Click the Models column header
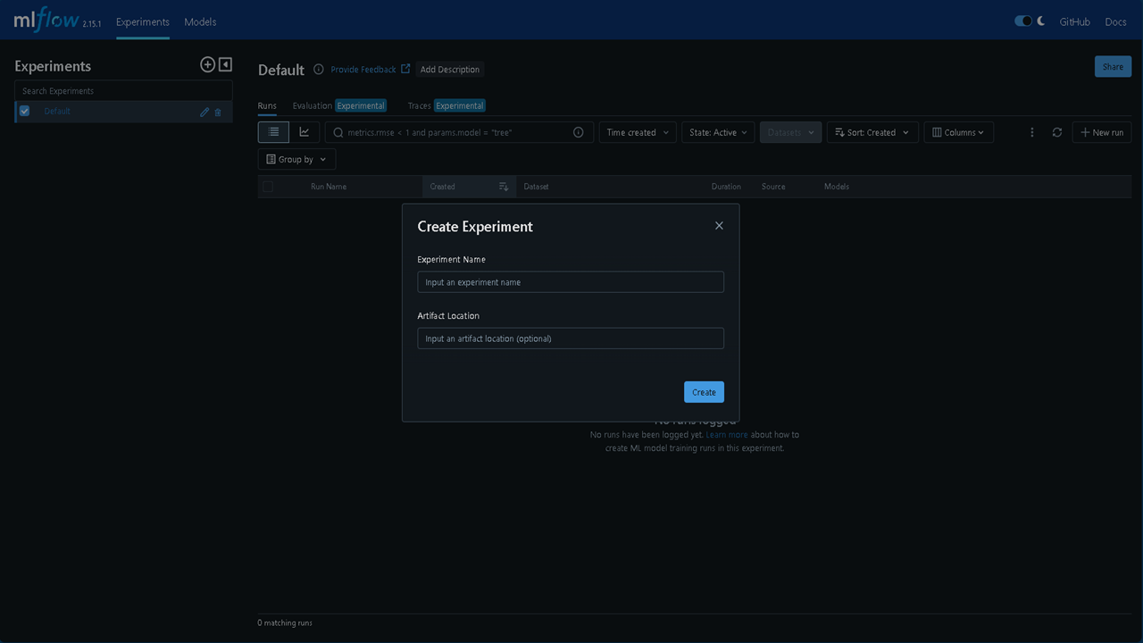 tap(837, 187)
